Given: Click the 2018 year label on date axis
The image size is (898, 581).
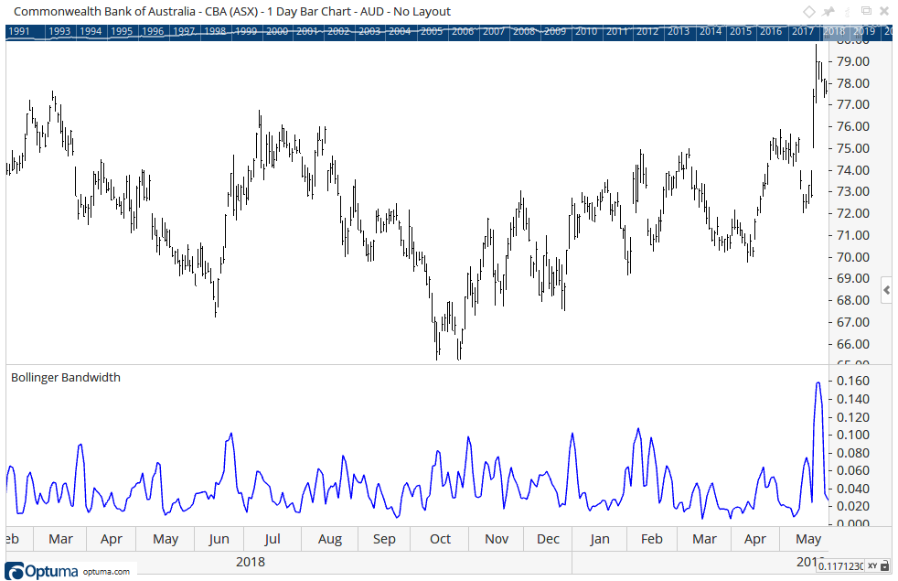Looking at the screenshot, I should pyautogui.click(x=251, y=562).
